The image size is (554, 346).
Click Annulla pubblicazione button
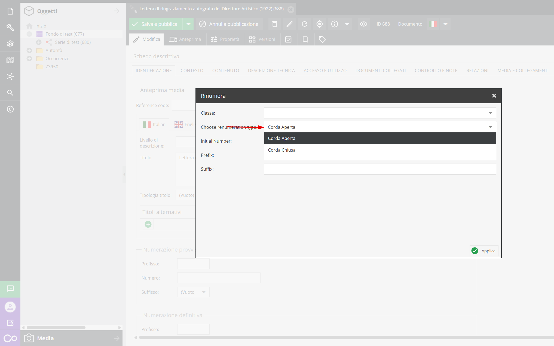click(x=229, y=24)
